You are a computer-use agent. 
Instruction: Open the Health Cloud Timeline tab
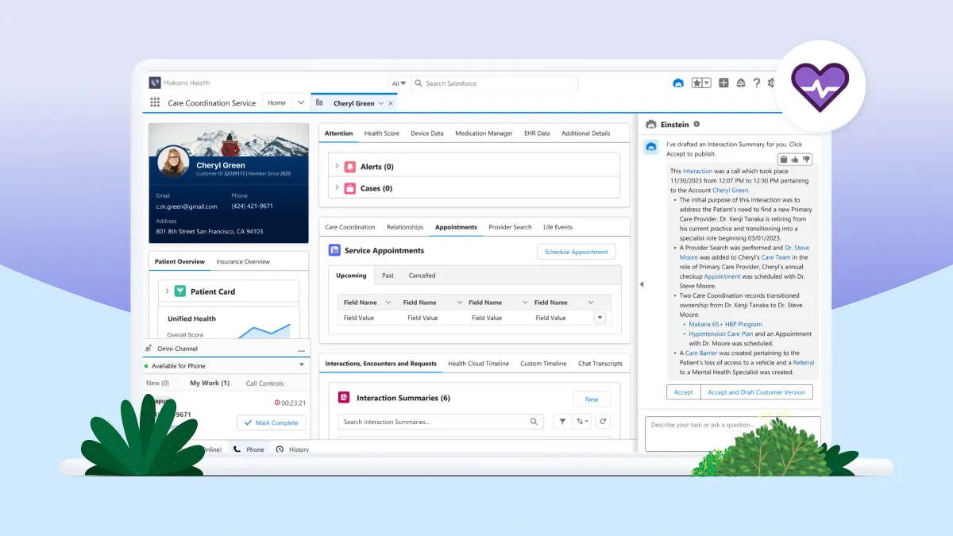point(478,364)
